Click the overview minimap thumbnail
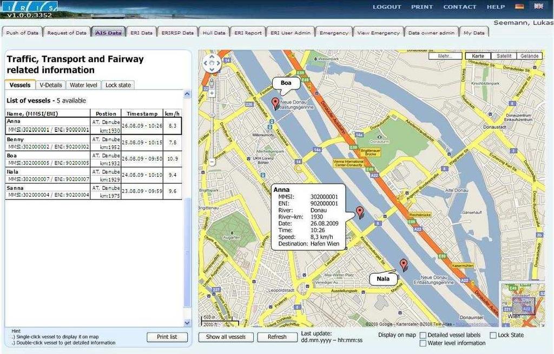554x354 pixels. tap(522, 304)
